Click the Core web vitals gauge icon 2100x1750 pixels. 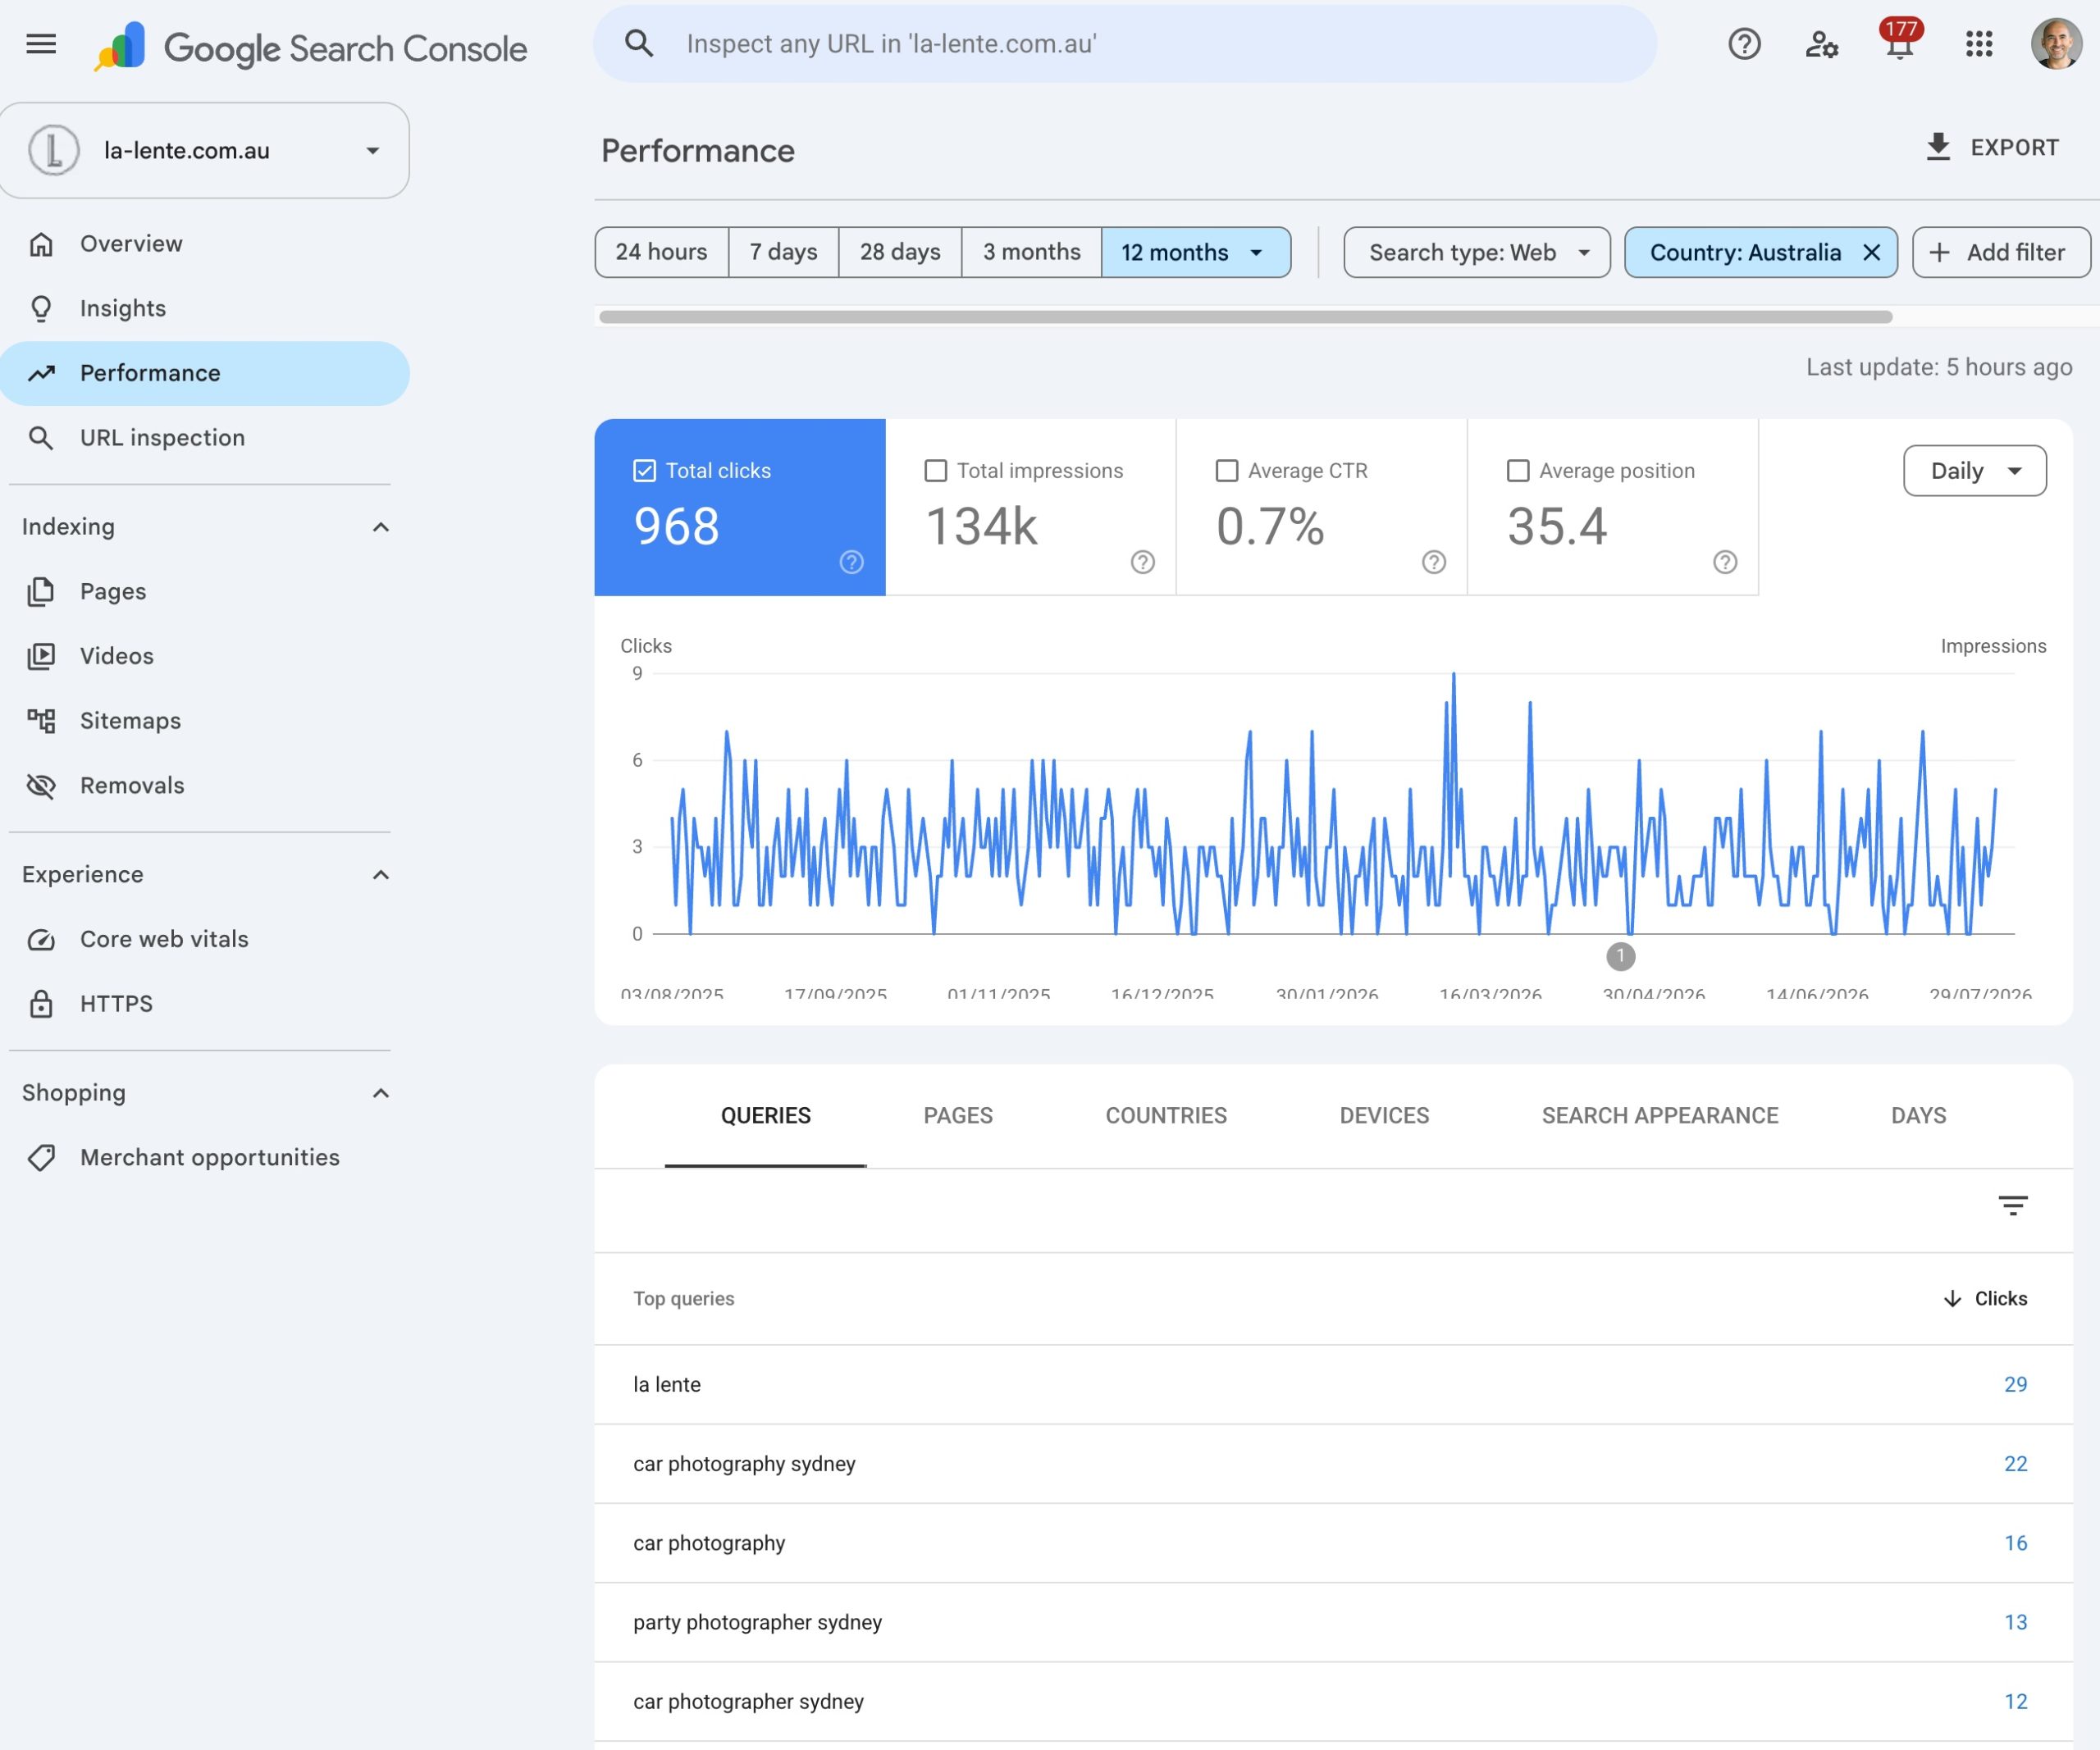point(41,940)
